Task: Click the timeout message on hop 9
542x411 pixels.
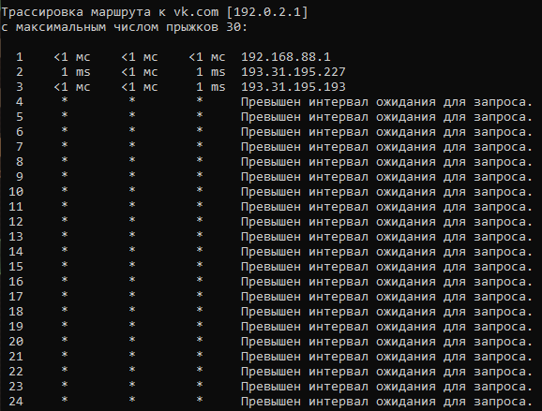Action: point(386,177)
